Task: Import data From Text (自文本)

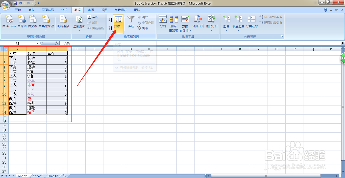Action: (x=33, y=21)
